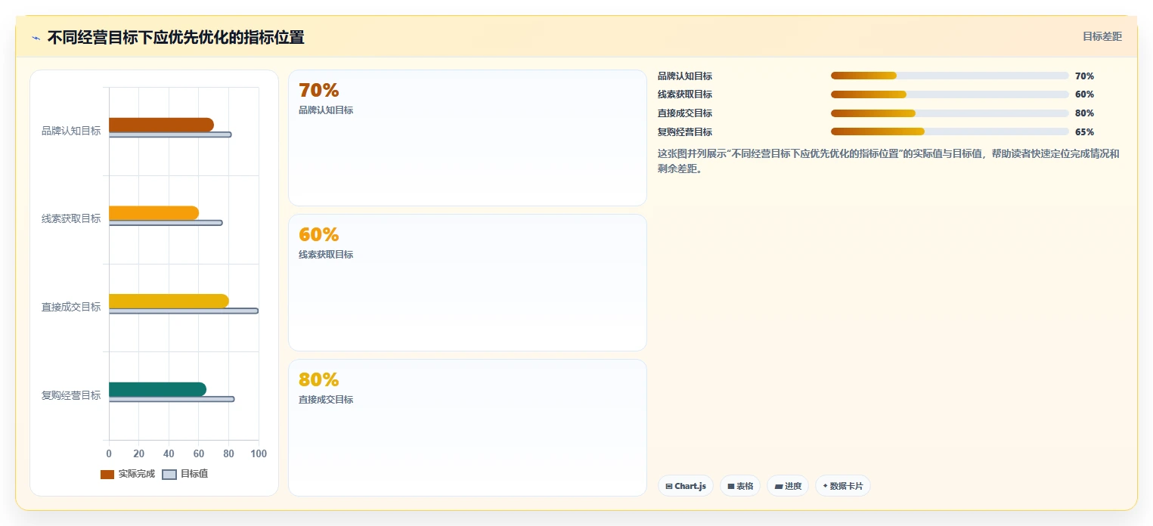Toggle the 实际完成 legend item
The height and width of the screenshot is (526, 1153).
tap(128, 474)
